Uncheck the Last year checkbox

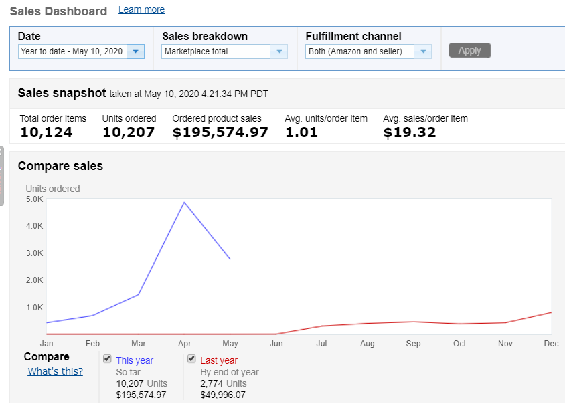[191, 359]
